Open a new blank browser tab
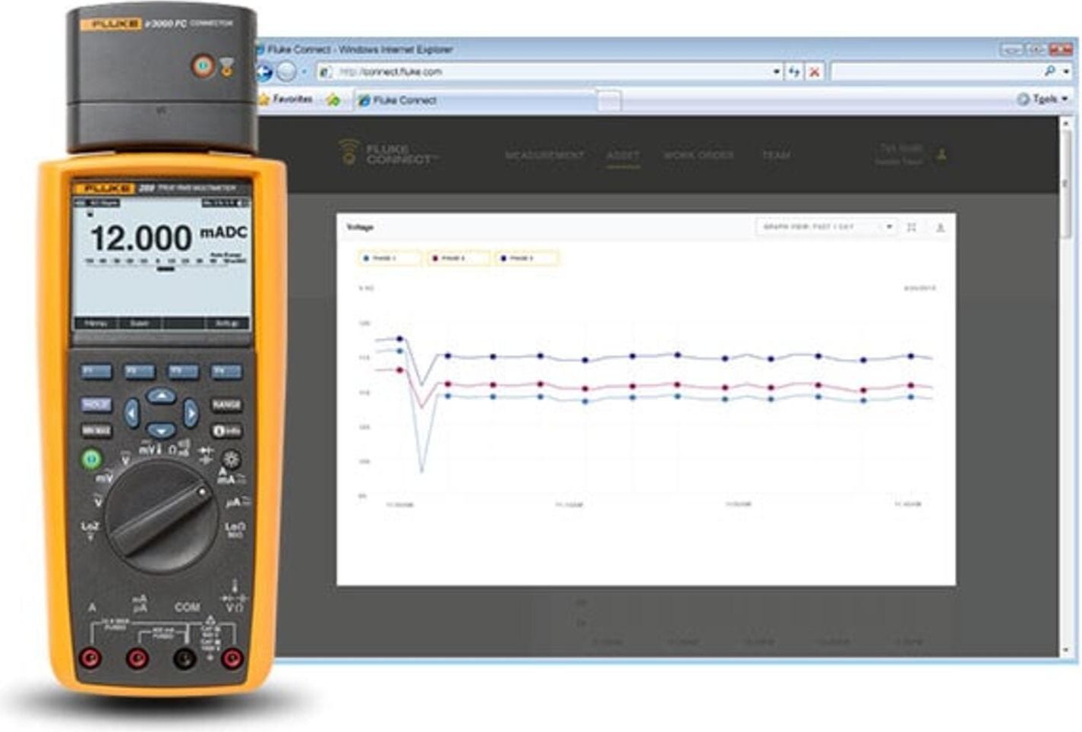This screenshot has height=732, width=1082. click(609, 100)
